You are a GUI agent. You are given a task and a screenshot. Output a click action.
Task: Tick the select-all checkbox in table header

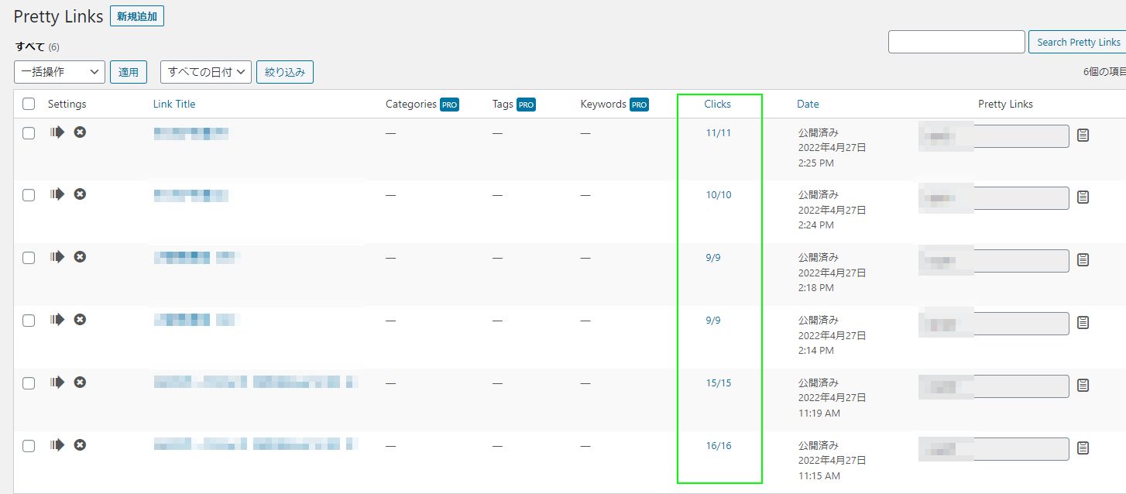coord(29,104)
